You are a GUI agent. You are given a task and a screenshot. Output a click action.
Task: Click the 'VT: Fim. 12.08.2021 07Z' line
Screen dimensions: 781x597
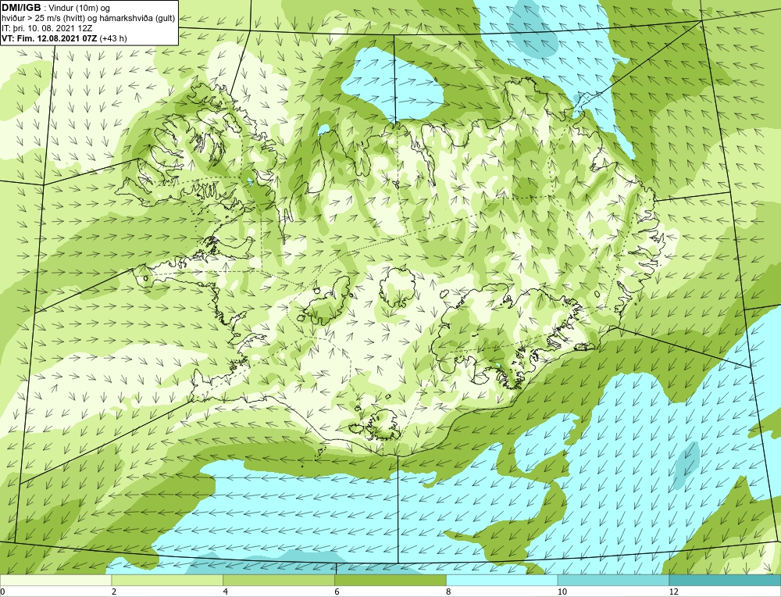(x=64, y=38)
